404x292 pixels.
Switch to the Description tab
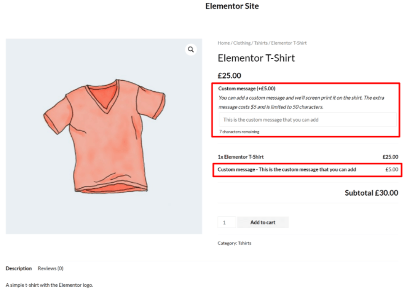[19, 268]
